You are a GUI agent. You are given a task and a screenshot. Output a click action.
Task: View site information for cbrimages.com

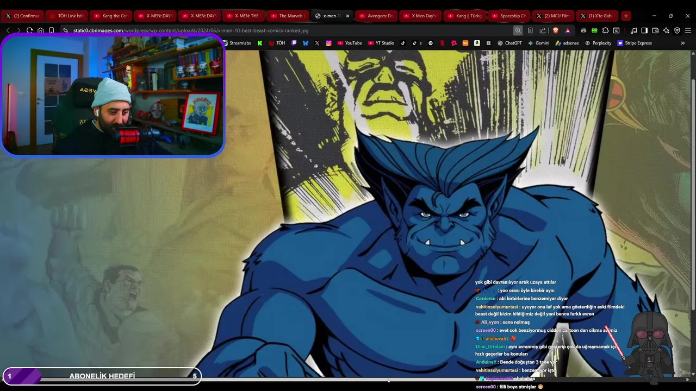pyautogui.click(x=65, y=30)
